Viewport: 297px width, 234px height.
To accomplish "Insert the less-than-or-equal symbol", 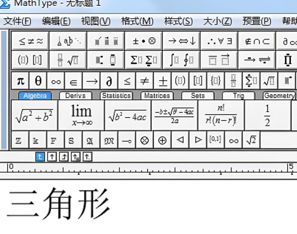I will 127,81.
